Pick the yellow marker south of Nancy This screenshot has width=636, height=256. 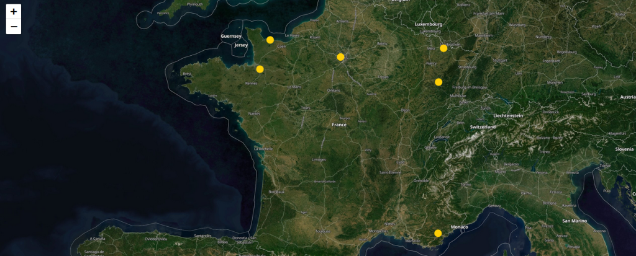click(438, 82)
